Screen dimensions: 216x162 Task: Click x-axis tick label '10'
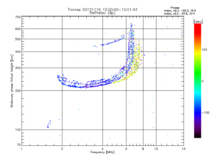point(156,149)
